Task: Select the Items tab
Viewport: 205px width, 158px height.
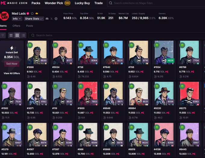Action: tap(3, 26)
